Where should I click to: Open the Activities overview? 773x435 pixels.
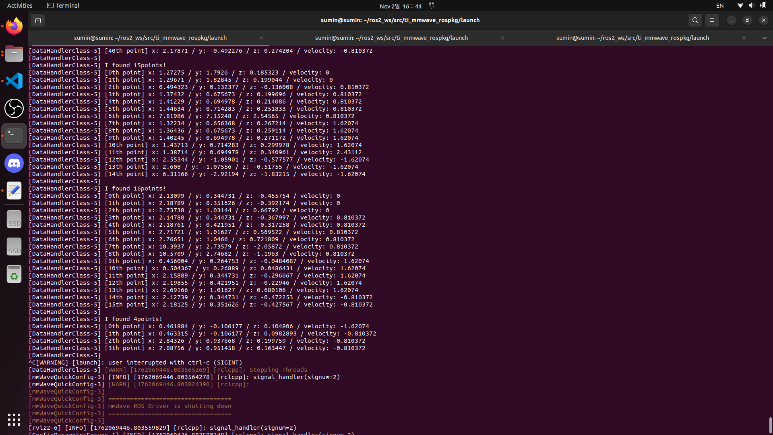click(x=20, y=6)
